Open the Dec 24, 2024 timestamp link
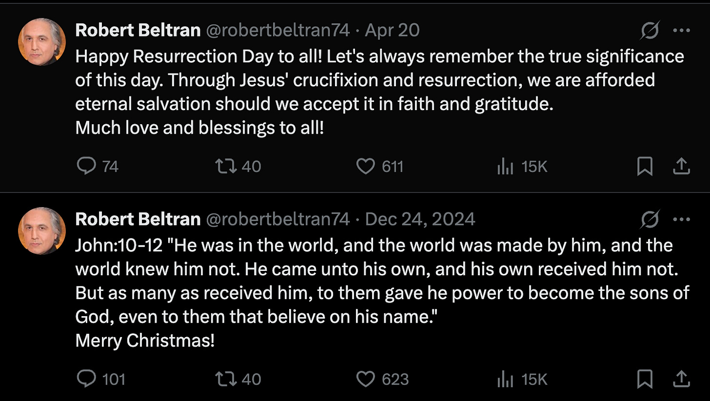Viewport: 710px width, 401px height. coord(420,219)
